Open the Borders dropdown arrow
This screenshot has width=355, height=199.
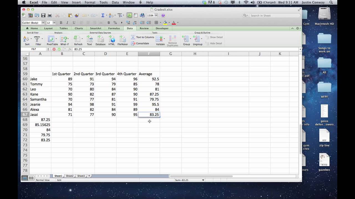click(161, 23)
